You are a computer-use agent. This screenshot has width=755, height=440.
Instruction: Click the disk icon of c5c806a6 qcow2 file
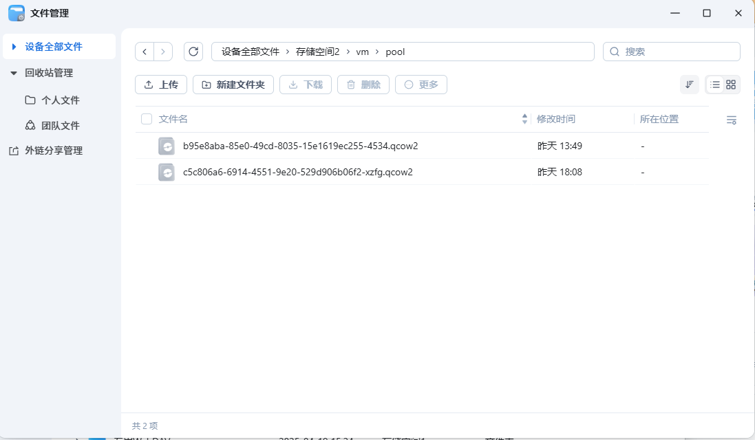(x=167, y=172)
